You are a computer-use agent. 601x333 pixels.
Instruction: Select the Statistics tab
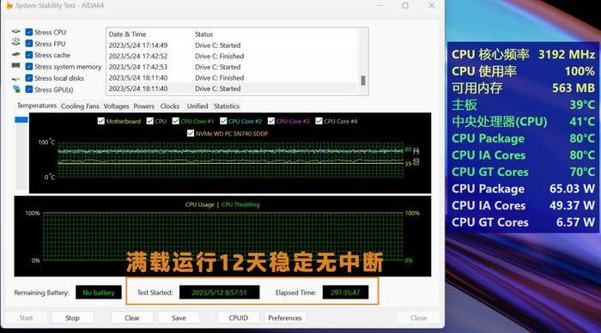coord(227,106)
